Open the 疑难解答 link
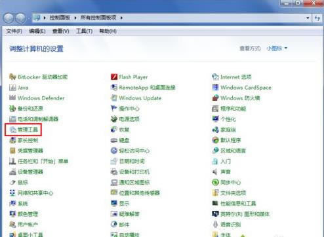The height and width of the screenshot is (237, 324). 129,214
